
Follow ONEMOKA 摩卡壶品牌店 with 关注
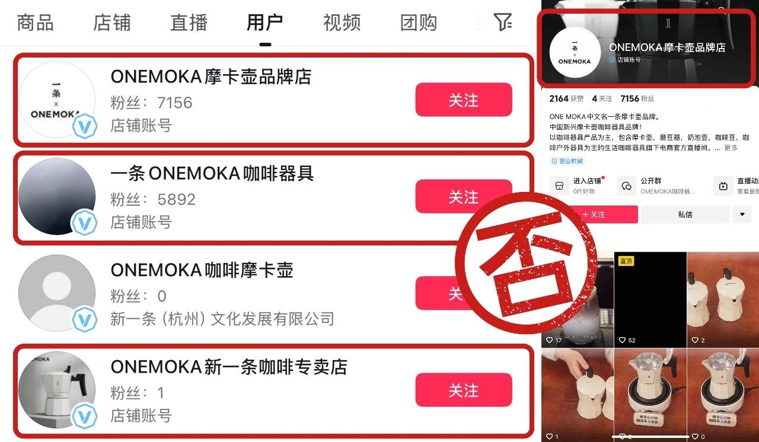point(463,100)
